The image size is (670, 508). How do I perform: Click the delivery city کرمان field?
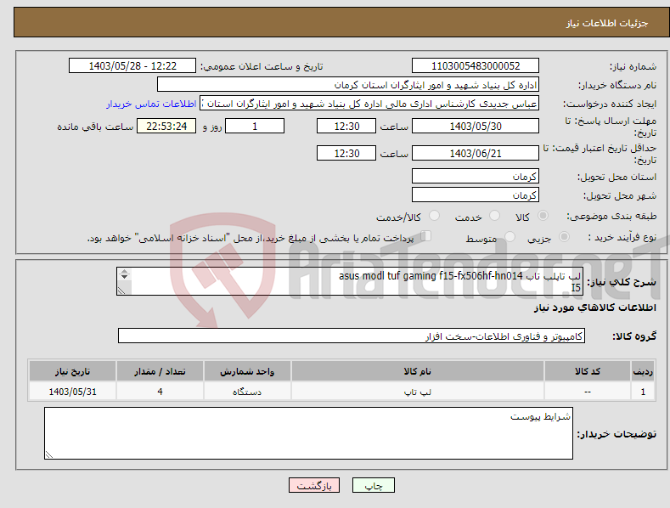tap(476, 195)
